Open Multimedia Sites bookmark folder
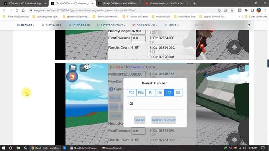 tap(185, 16)
